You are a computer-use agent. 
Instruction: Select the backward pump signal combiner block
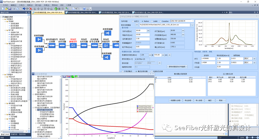(95, 45)
